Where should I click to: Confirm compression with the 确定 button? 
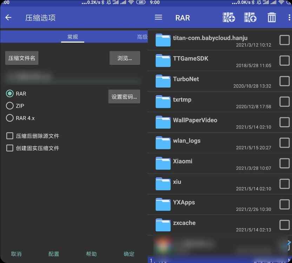[129, 254]
